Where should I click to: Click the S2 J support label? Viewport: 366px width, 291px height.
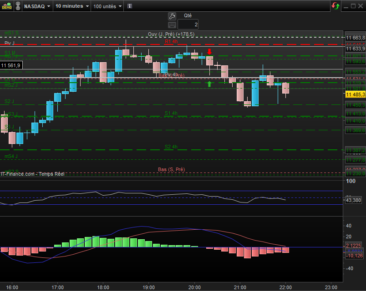[10, 101]
